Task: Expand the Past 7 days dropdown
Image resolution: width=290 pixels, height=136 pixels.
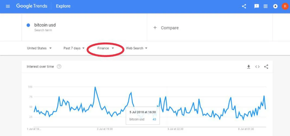Action: [x=74, y=48]
